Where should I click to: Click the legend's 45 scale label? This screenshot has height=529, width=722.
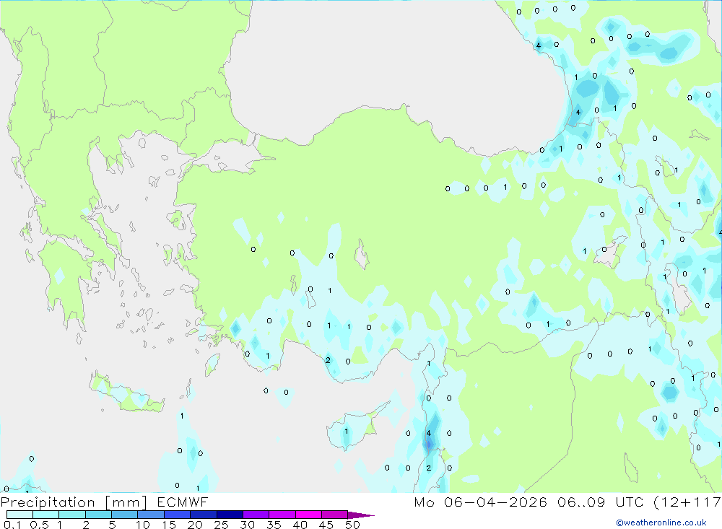coord(326,525)
